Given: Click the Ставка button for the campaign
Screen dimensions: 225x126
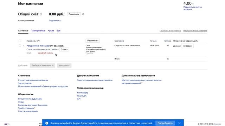Looking at the screenshot, I should [x=64, y=49].
